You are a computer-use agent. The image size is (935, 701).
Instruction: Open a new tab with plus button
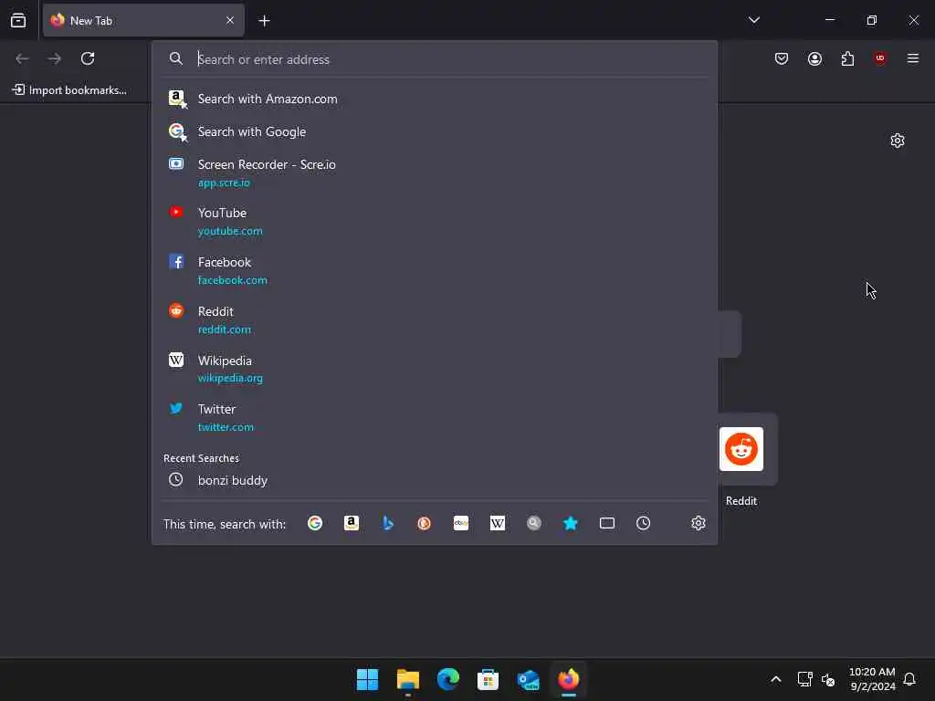[x=264, y=21]
